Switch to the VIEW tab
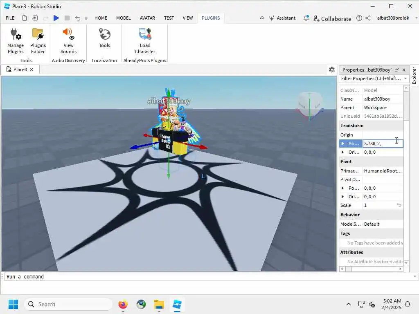Viewport: 419px width, 314px height. click(x=187, y=18)
